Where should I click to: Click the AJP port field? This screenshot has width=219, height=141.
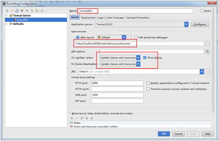(117, 101)
